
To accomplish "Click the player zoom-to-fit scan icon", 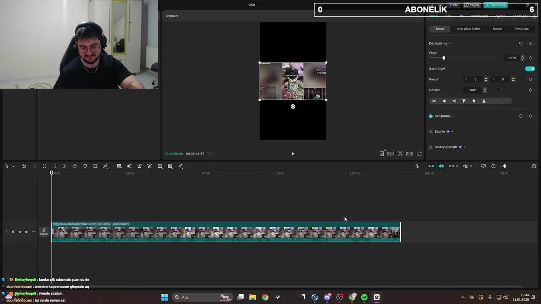I will 400,154.
